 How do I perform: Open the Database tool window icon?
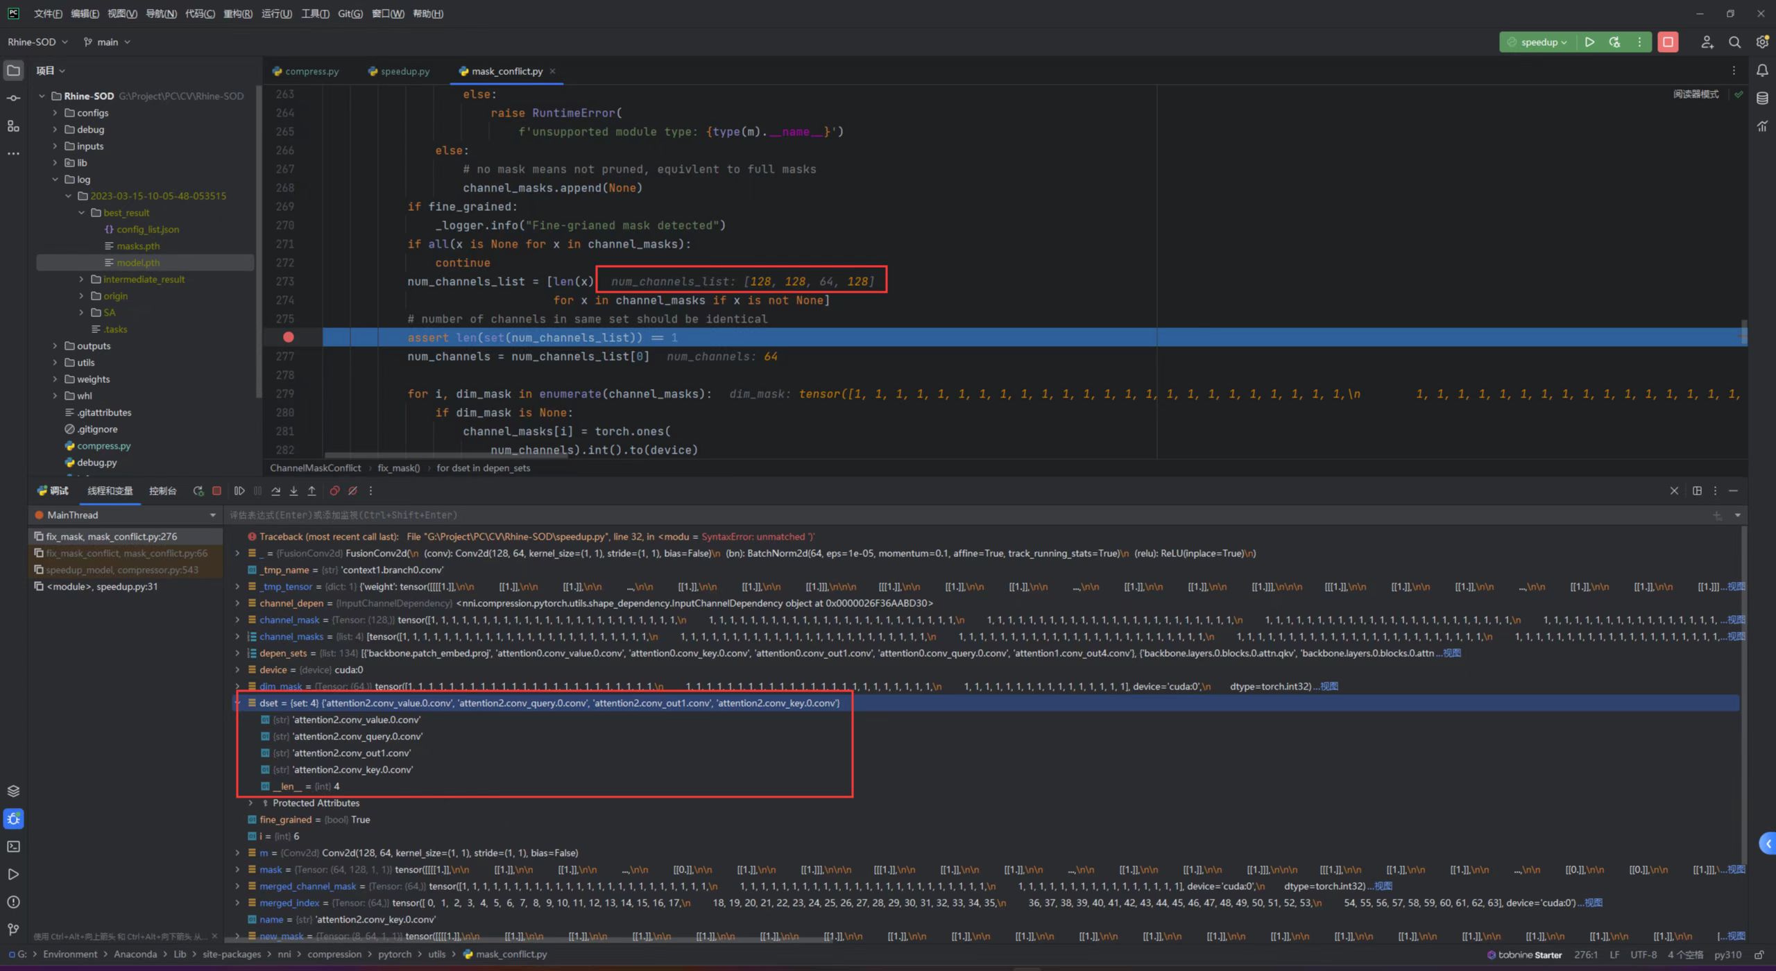tap(1762, 98)
